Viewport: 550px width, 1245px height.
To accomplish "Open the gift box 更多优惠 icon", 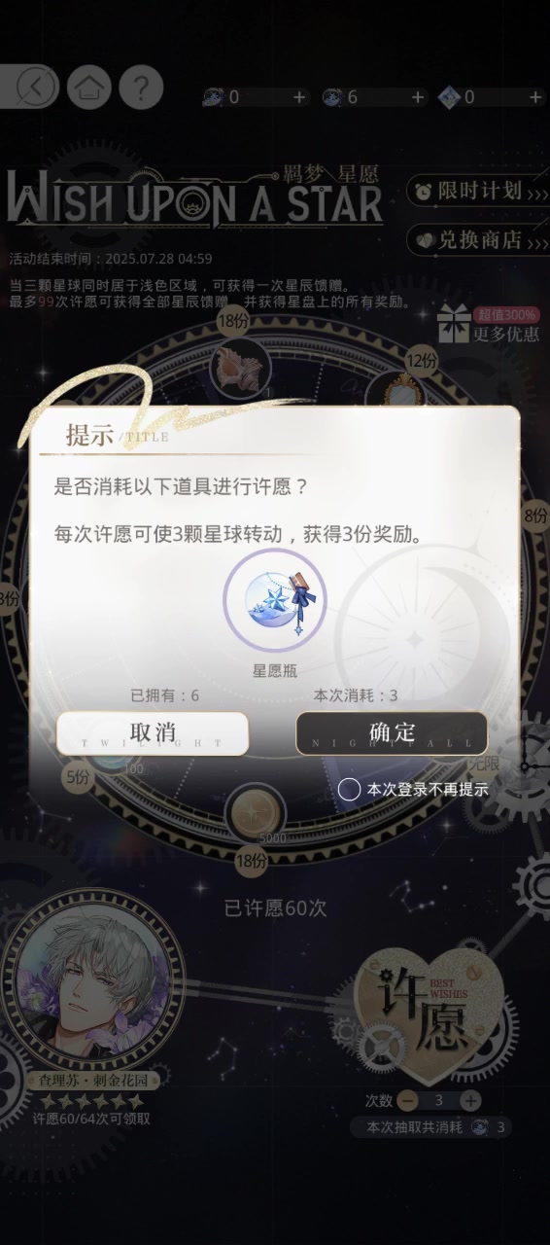I will coord(490,324).
